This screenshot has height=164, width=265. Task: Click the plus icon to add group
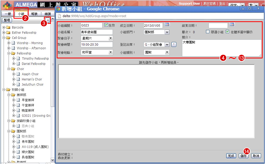(48, 20)
